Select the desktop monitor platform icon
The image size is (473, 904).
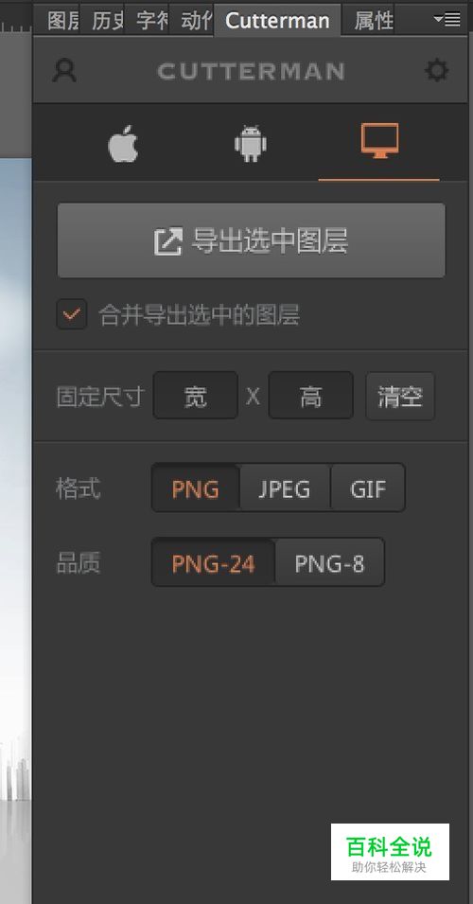pyautogui.click(x=379, y=141)
